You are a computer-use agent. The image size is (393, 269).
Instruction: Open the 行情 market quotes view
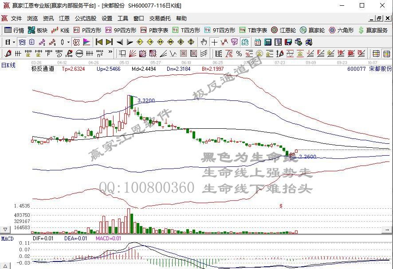click(14, 30)
